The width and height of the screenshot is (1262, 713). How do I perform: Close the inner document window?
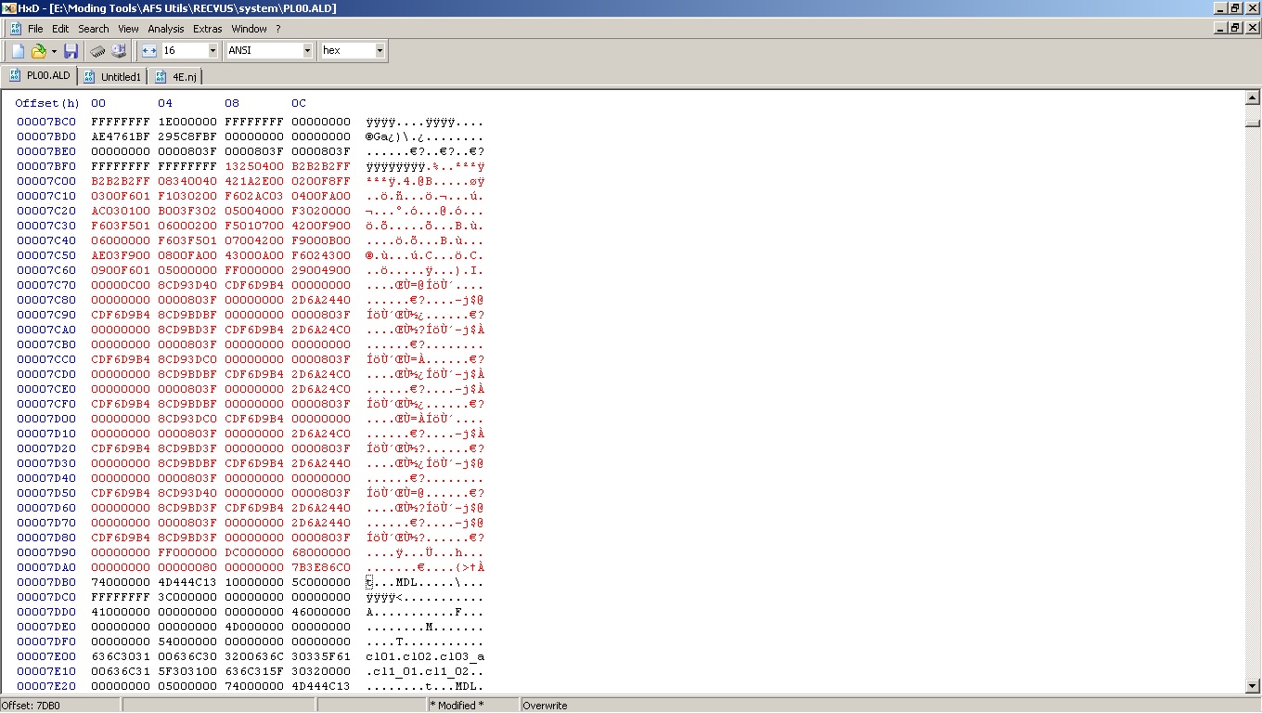[1252, 28]
